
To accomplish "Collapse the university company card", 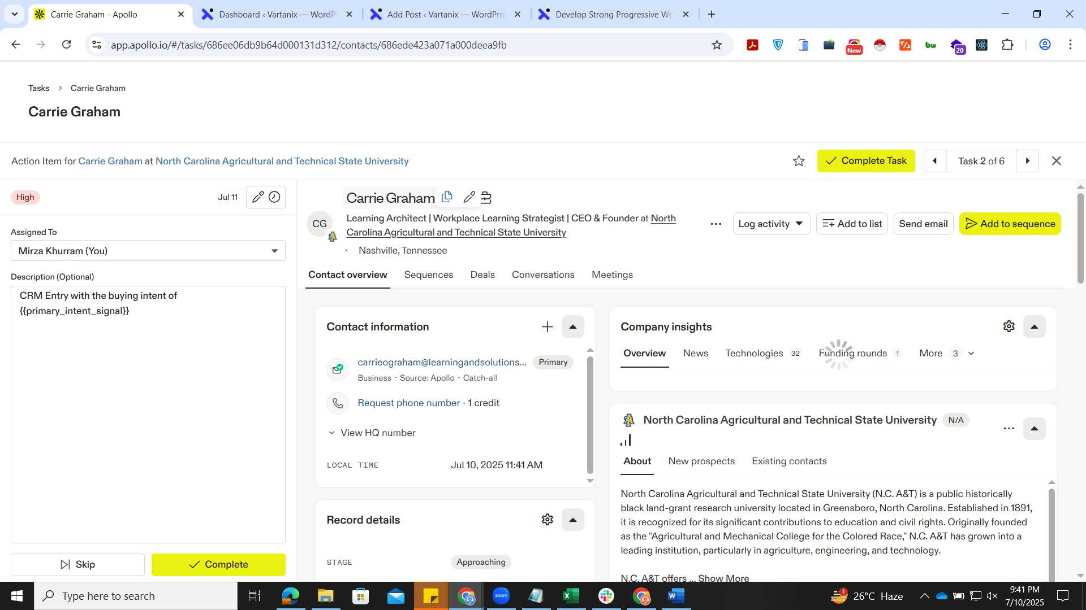I will point(1034,428).
